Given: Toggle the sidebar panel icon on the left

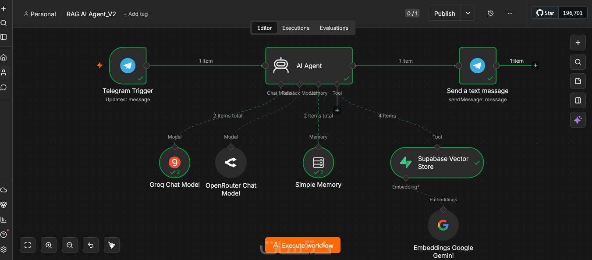Looking at the screenshot, I should point(4,37).
